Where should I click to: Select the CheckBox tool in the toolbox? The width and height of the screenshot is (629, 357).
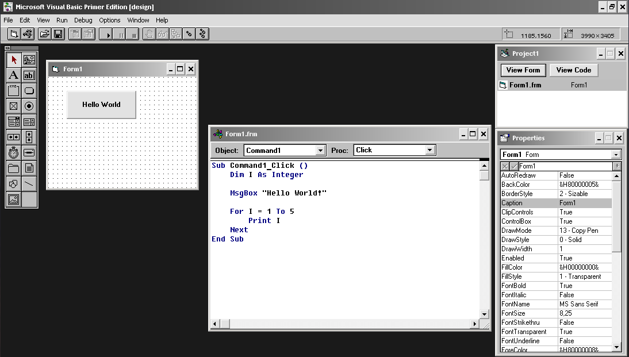[14, 106]
